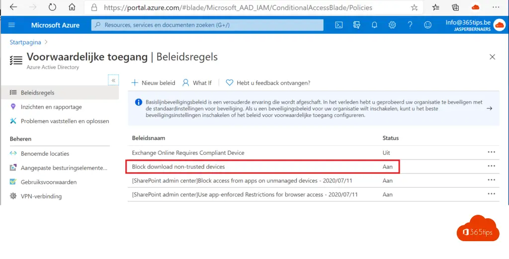Open the account avatar for Info@365tips.be
Viewport: 509px width, 259px height.
(x=499, y=25)
